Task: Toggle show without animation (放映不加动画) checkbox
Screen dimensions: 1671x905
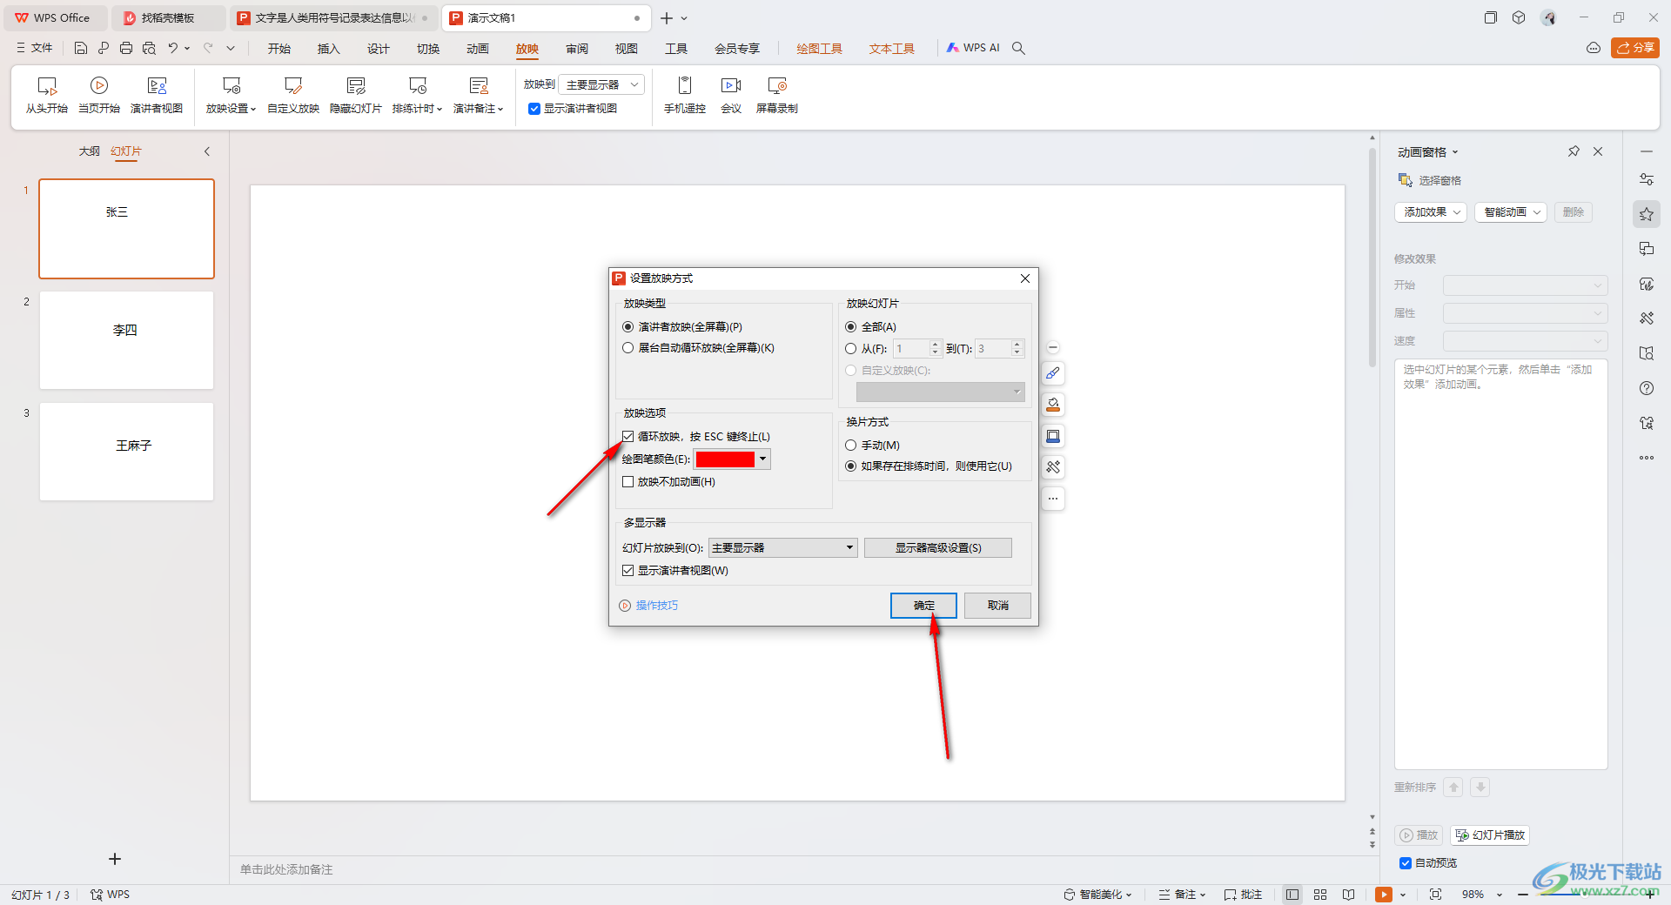Action: [x=627, y=482]
